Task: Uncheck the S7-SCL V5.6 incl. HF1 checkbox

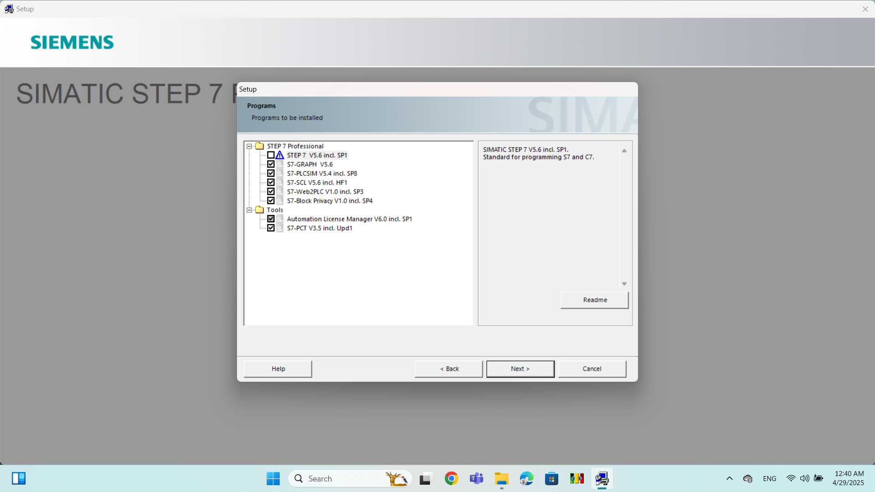Action: pos(271,183)
